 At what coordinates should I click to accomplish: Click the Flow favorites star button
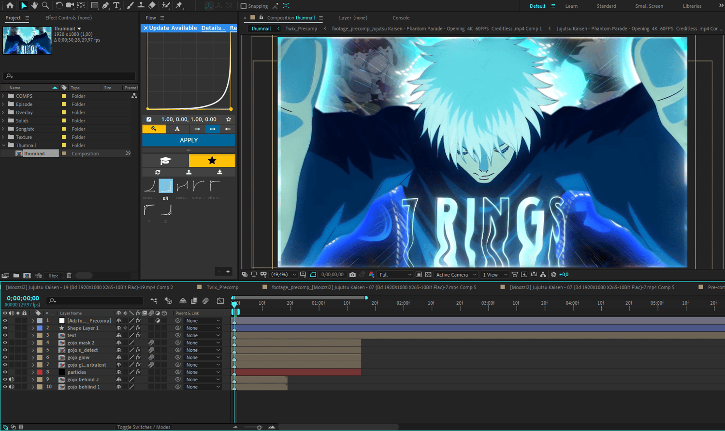tap(212, 161)
